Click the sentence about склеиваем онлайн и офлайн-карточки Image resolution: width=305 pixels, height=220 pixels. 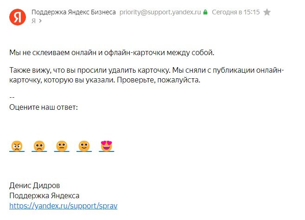[112, 53]
